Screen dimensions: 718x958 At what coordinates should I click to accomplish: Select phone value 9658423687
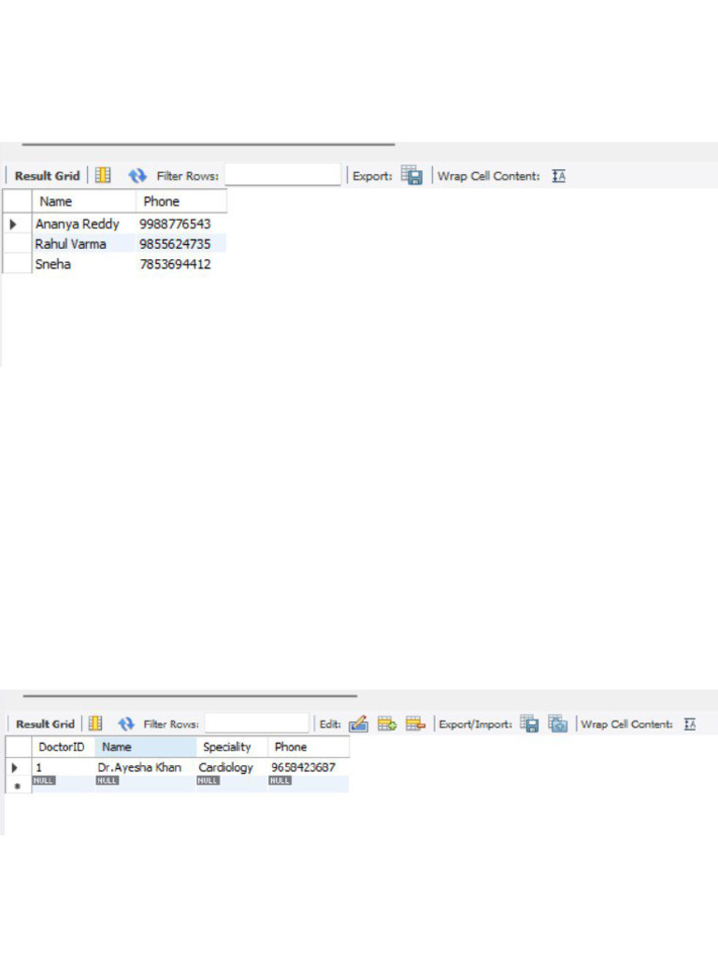309,767
